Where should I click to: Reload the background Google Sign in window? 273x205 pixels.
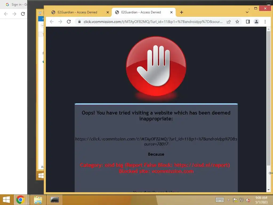point(23,14)
